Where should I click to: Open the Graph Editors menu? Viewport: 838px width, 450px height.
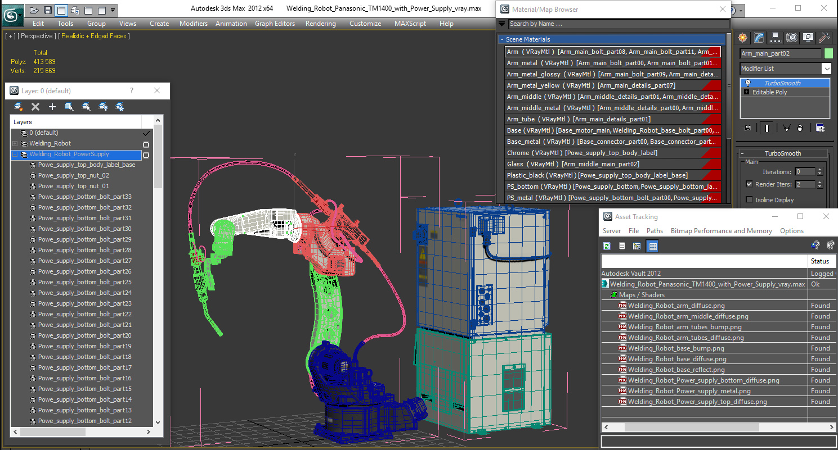click(x=275, y=24)
